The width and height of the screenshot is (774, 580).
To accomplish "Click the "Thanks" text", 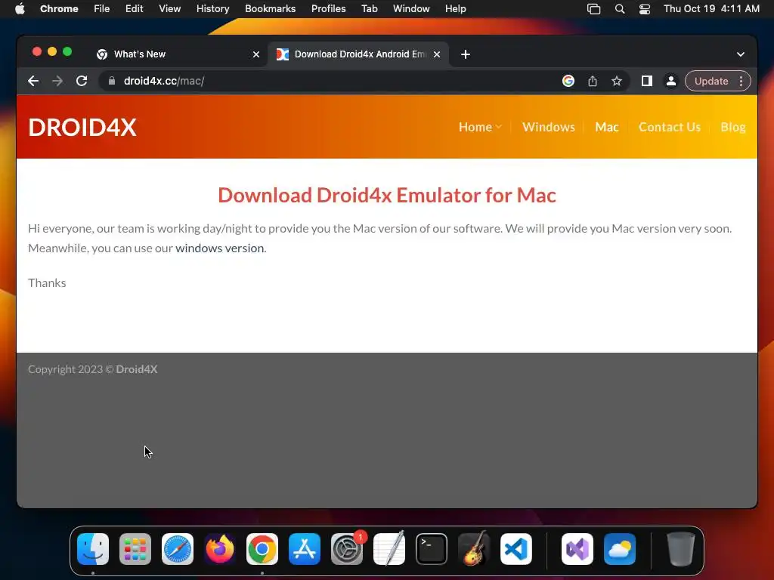I will coord(47,282).
